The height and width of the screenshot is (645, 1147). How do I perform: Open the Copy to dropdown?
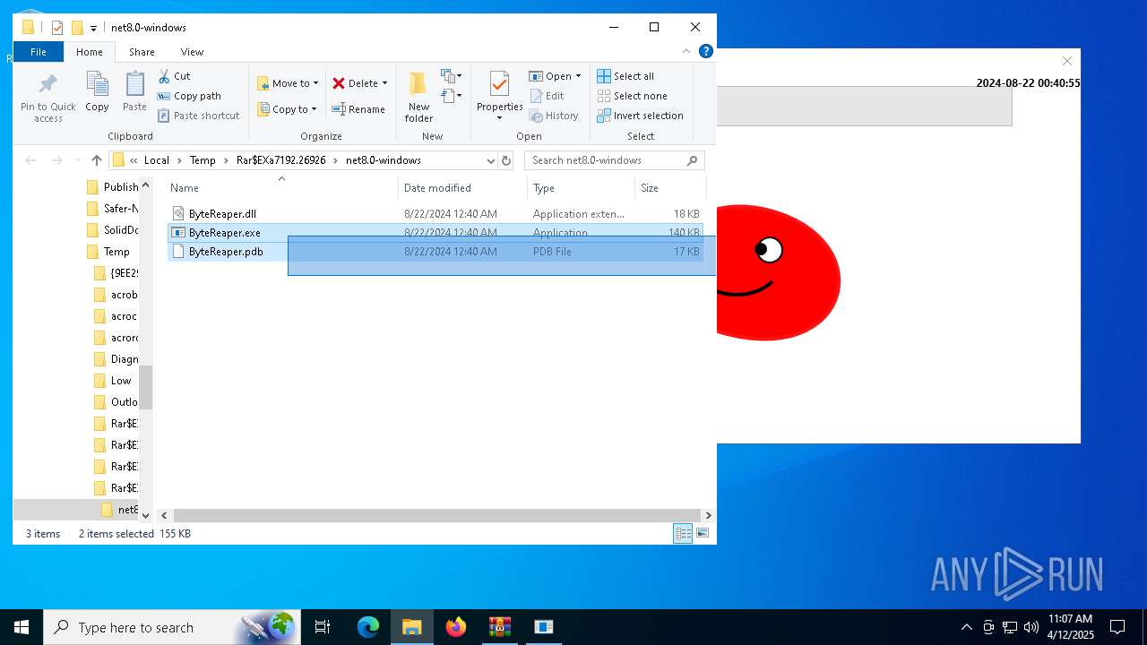click(x=288, y=109)
